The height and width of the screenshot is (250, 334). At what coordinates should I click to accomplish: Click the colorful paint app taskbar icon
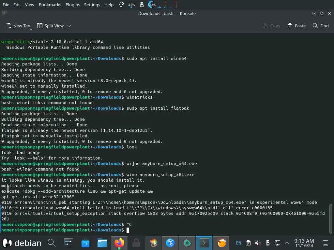(x=153, y=243)
